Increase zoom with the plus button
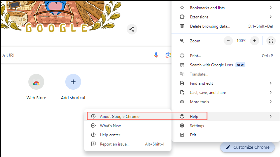The image size is (280, 157). [255, 41]
